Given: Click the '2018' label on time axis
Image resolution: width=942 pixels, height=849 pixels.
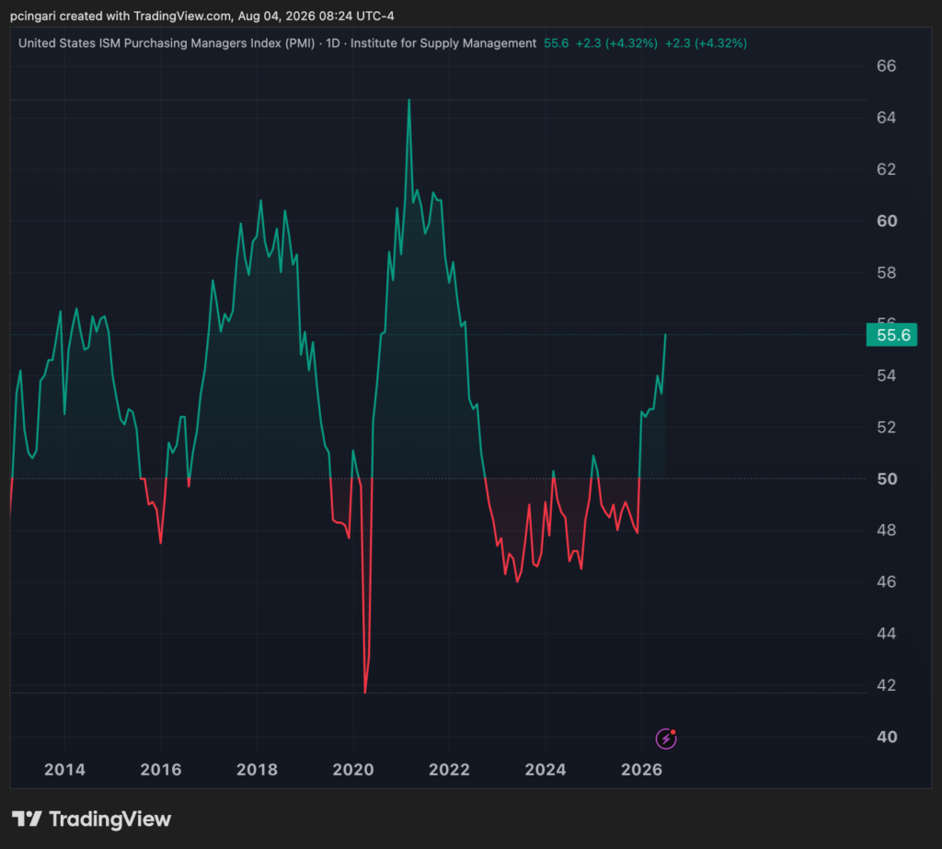Looking at the screenshot, I should [258, 770].
